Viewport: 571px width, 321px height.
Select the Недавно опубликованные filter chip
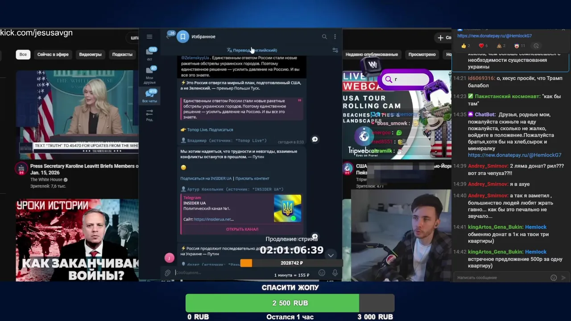tap(371, 54)
